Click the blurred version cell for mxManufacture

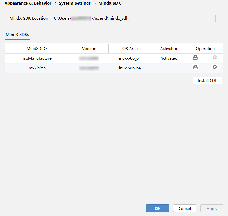coord(89,58)
